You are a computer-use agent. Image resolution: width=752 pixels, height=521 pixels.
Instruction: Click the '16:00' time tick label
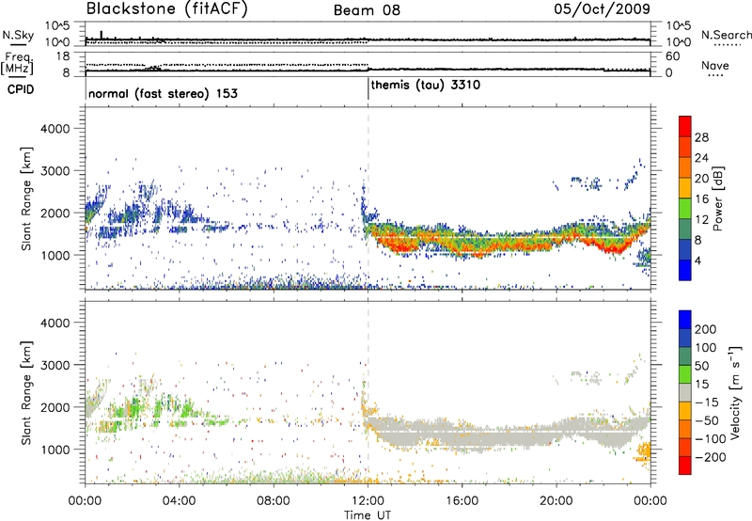point(462,501)
